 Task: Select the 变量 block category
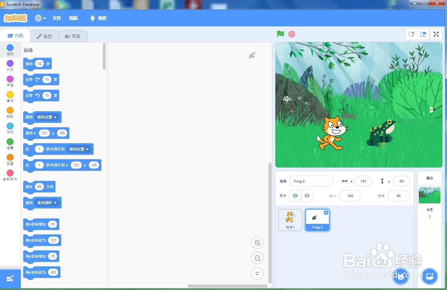pos(10,159)
